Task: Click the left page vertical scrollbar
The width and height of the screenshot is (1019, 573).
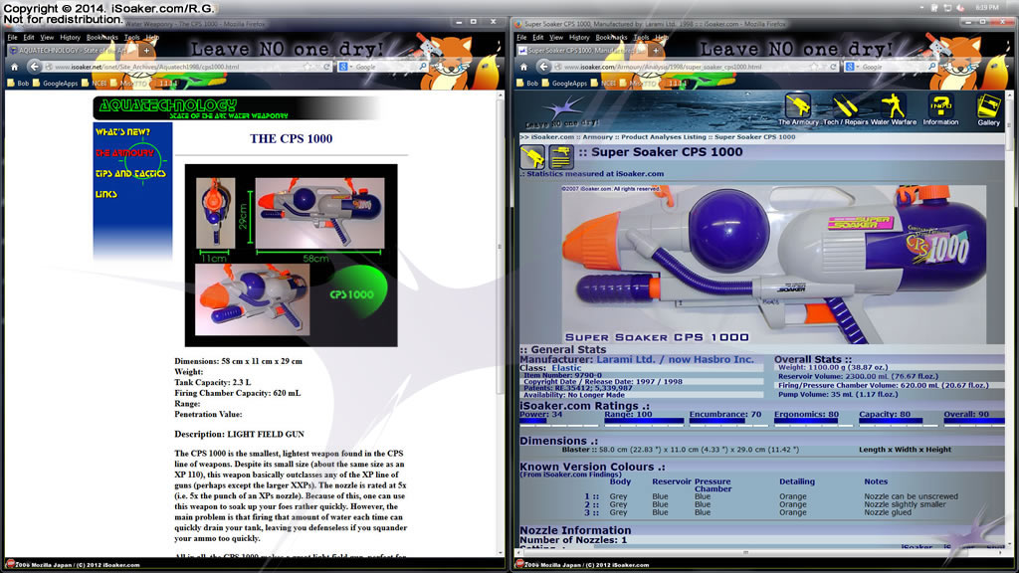Action: pos(500,321)
